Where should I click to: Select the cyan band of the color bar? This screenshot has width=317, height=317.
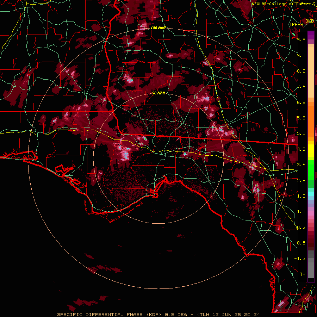coord(311,194)
